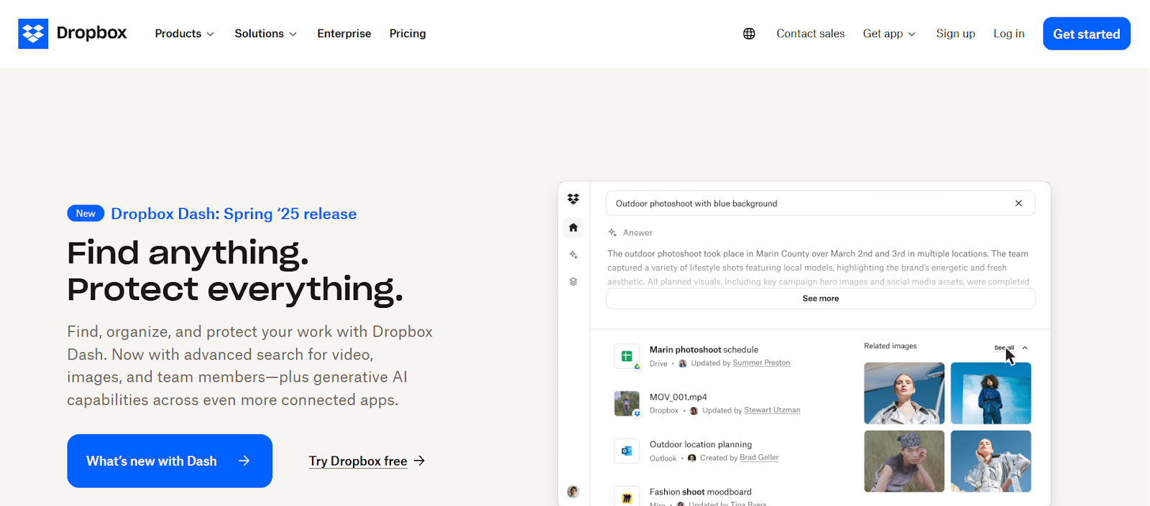This screenshot has height=506, width=1150.
Task: Open the Outdoor location planning result
Action: point(700,444)
